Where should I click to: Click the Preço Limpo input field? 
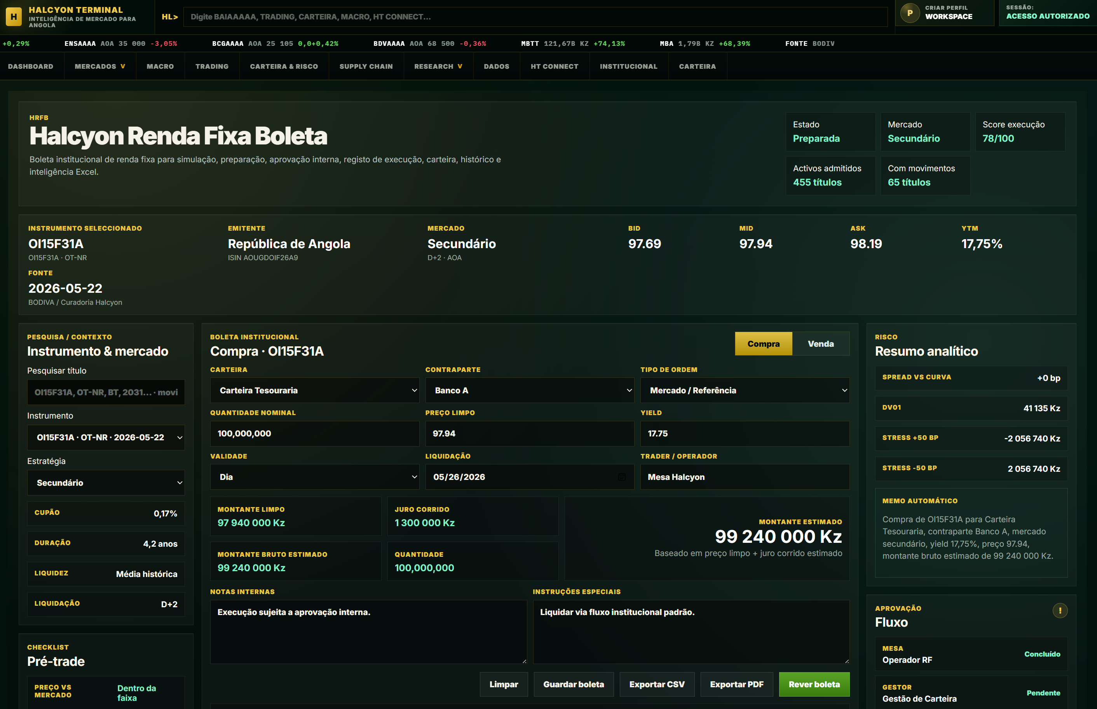pos(529,434)
